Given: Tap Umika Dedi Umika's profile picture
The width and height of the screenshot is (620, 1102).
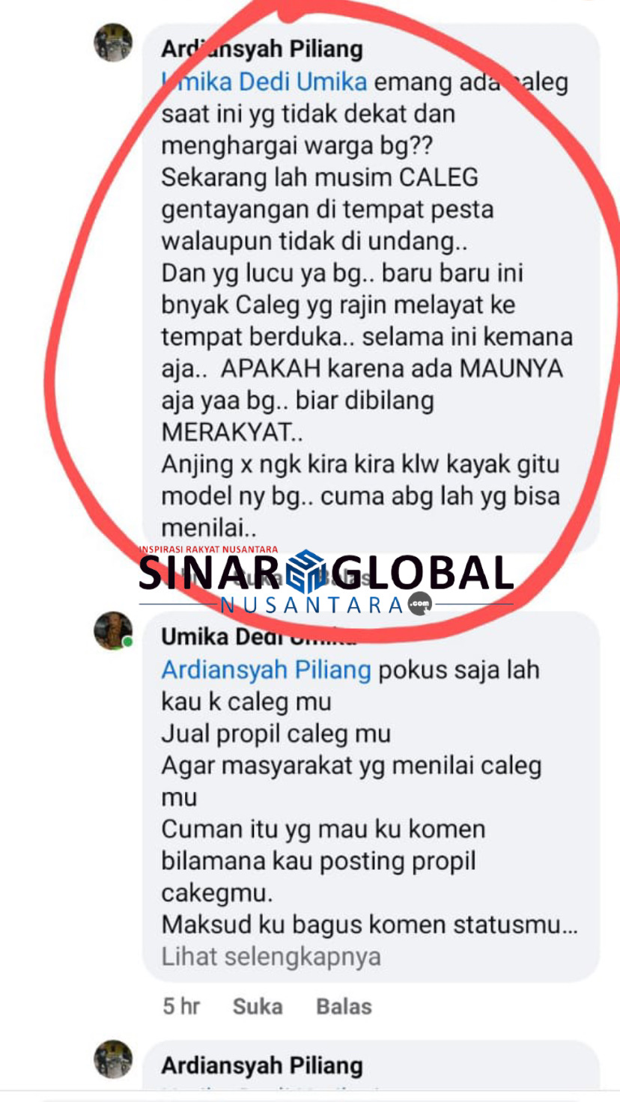Looking at the screenshot, I should 113,630.
